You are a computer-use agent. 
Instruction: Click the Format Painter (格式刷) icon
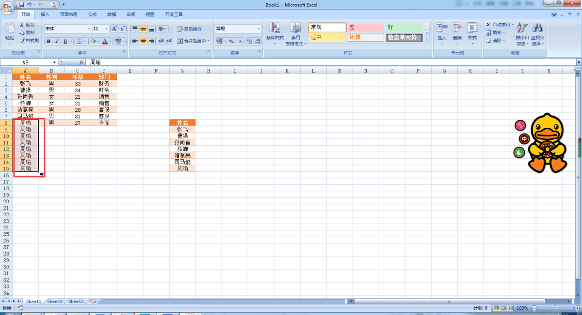22,41
